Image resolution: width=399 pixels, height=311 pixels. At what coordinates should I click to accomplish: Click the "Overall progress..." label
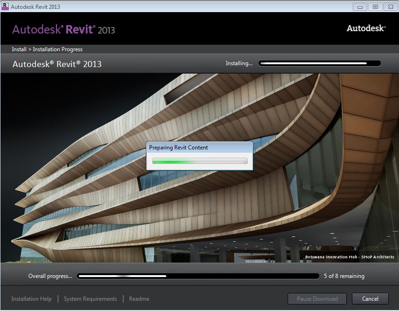50,276
